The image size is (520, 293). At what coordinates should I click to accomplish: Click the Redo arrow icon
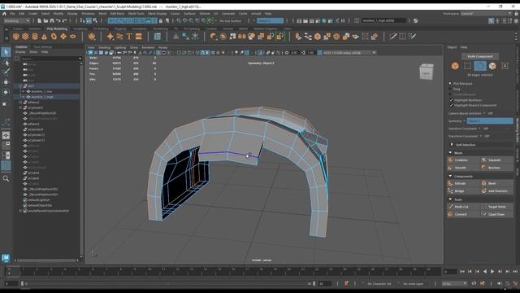(x=65, y=21)
